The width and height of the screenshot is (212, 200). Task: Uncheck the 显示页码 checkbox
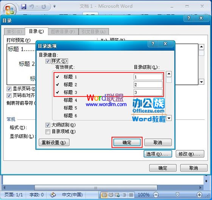tap(9, 89)
